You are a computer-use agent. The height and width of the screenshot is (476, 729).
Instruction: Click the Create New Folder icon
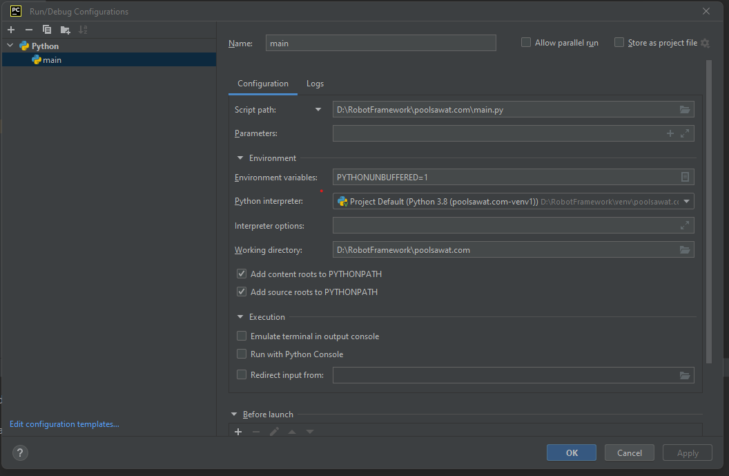(x=65, y=30)
